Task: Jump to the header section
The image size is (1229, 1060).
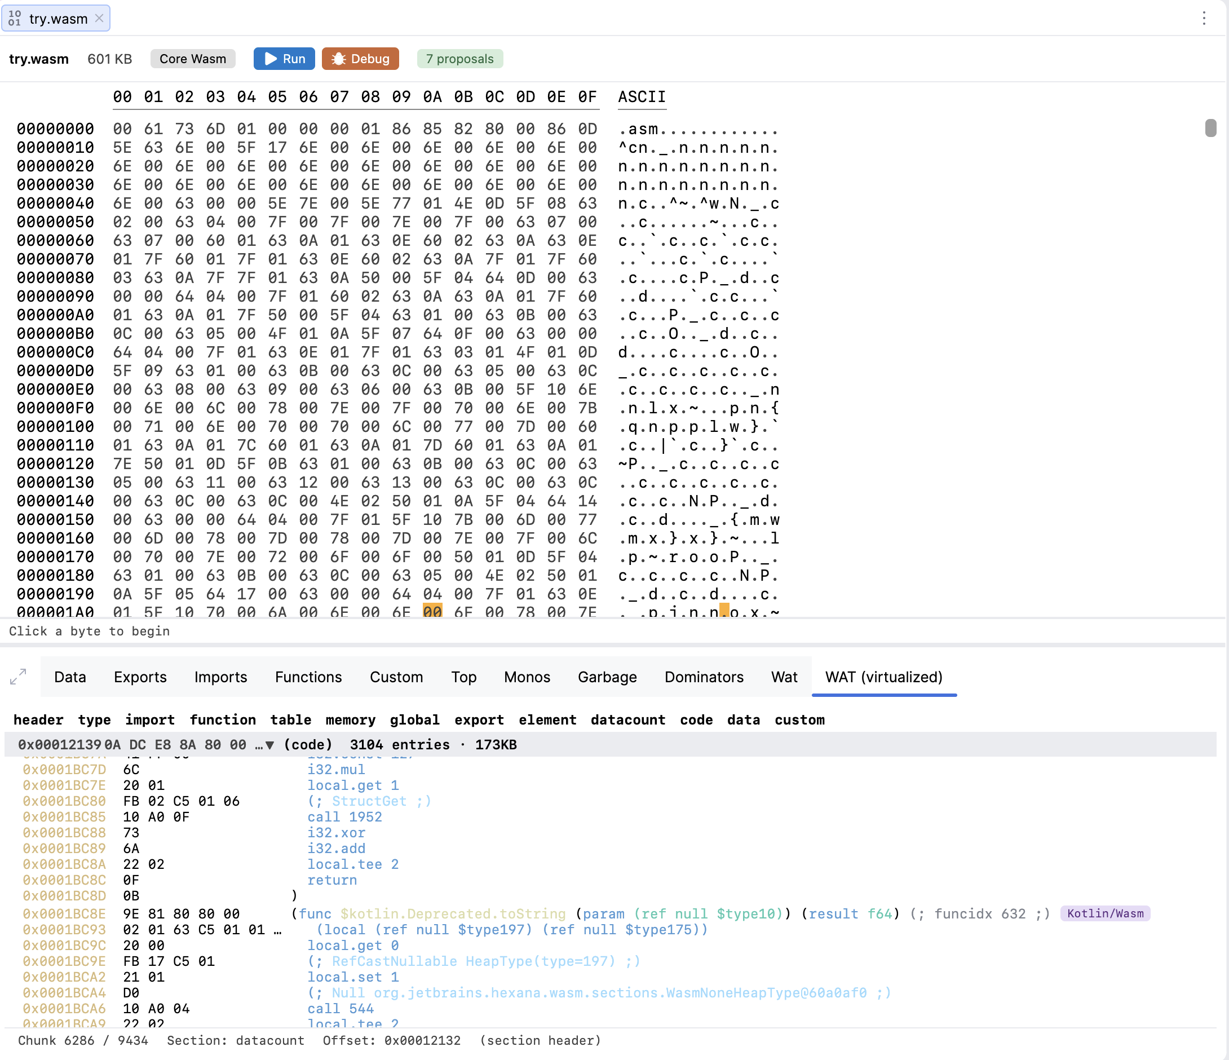Action: click(38, 719)
